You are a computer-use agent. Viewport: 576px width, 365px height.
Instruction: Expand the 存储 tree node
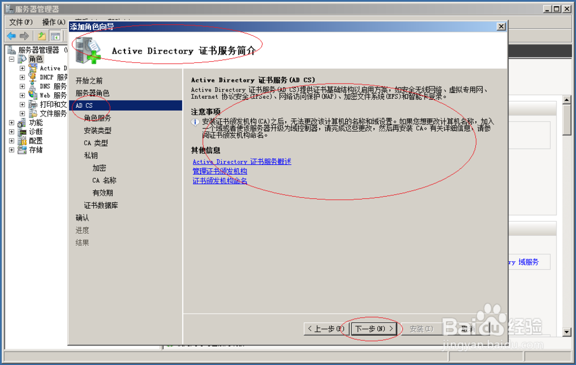click(x=12, y=150)
